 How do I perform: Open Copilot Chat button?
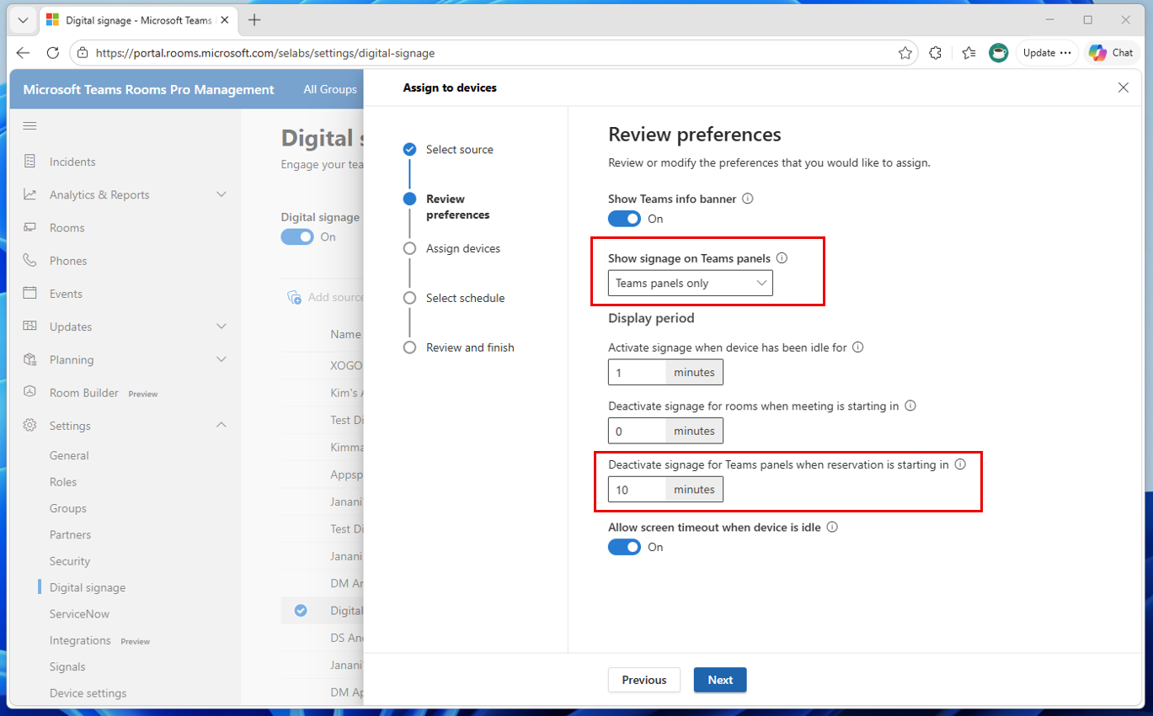coord(1111,53)
